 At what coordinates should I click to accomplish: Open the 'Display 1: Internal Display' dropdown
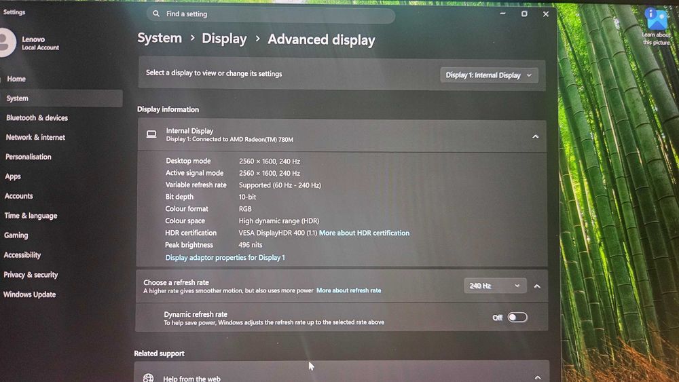pos(489,75)
